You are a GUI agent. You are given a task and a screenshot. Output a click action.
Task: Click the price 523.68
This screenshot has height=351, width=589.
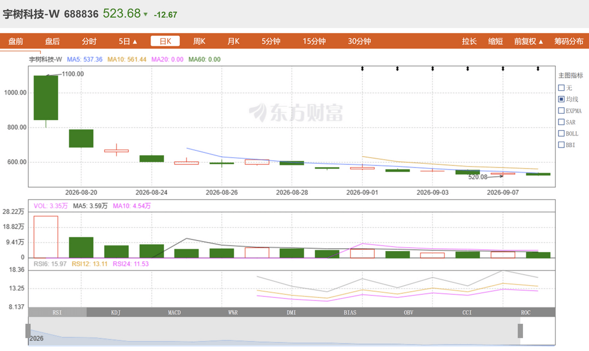(122, 14)
